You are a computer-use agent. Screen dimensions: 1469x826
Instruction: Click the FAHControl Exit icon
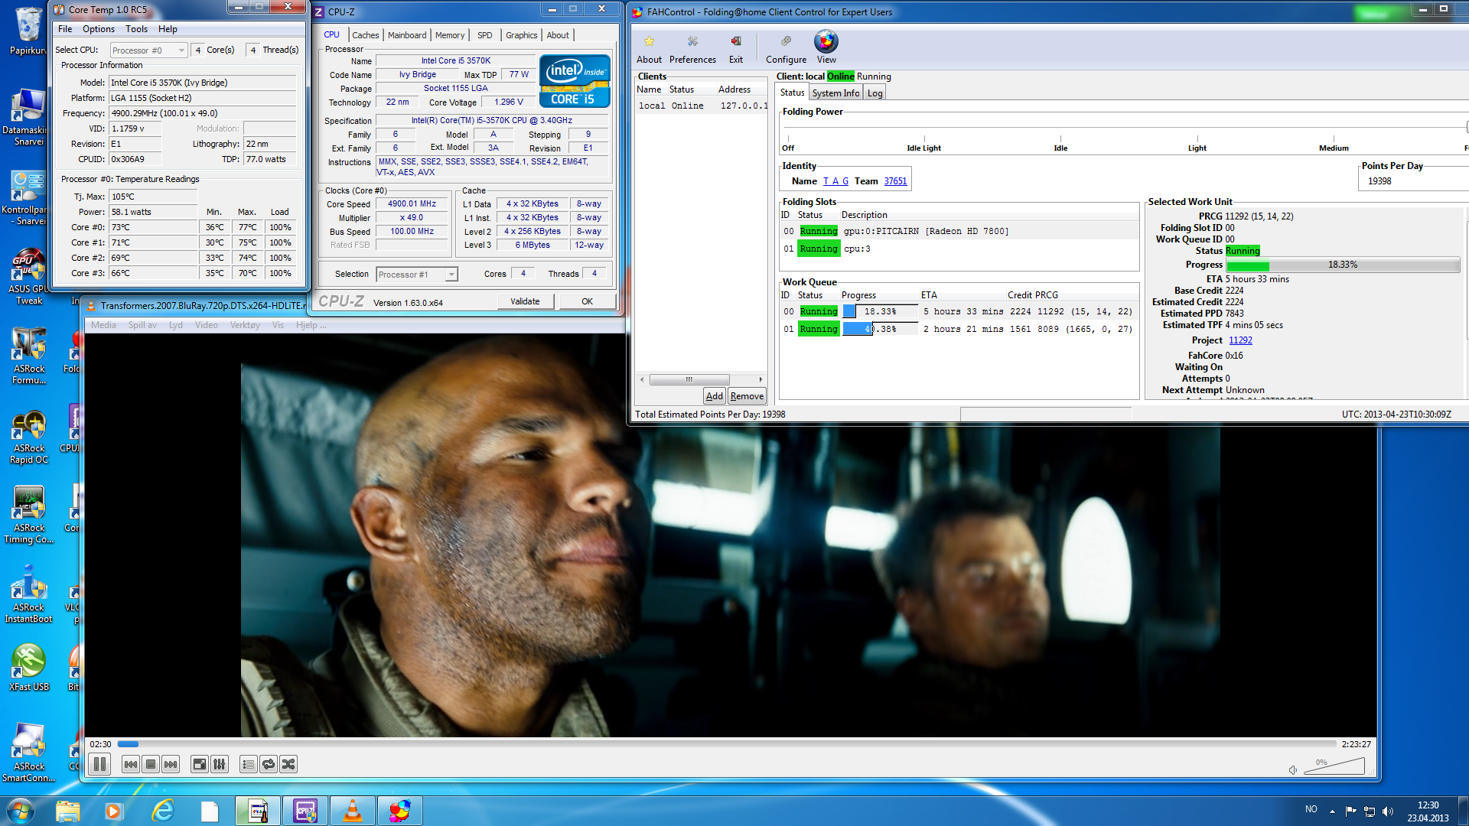736,49
